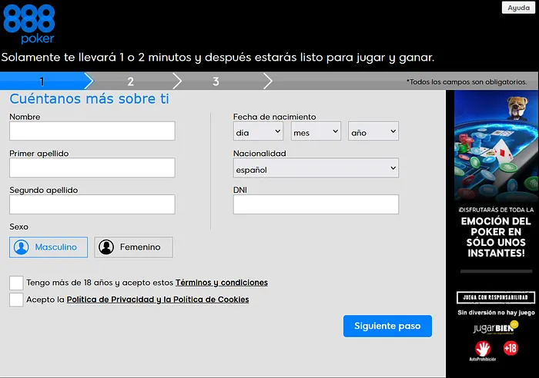539x378 pixels.
Task: Check the over 18 terms checkbox
Action: [16, 282]
